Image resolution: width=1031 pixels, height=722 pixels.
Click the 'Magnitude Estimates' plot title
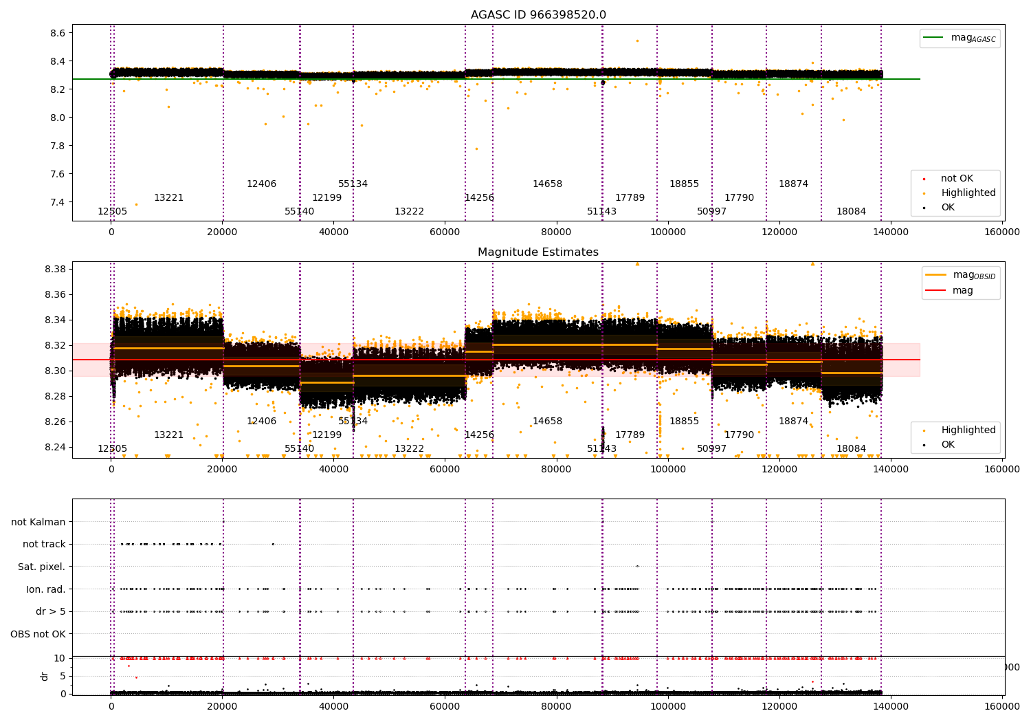coord(538,252)
